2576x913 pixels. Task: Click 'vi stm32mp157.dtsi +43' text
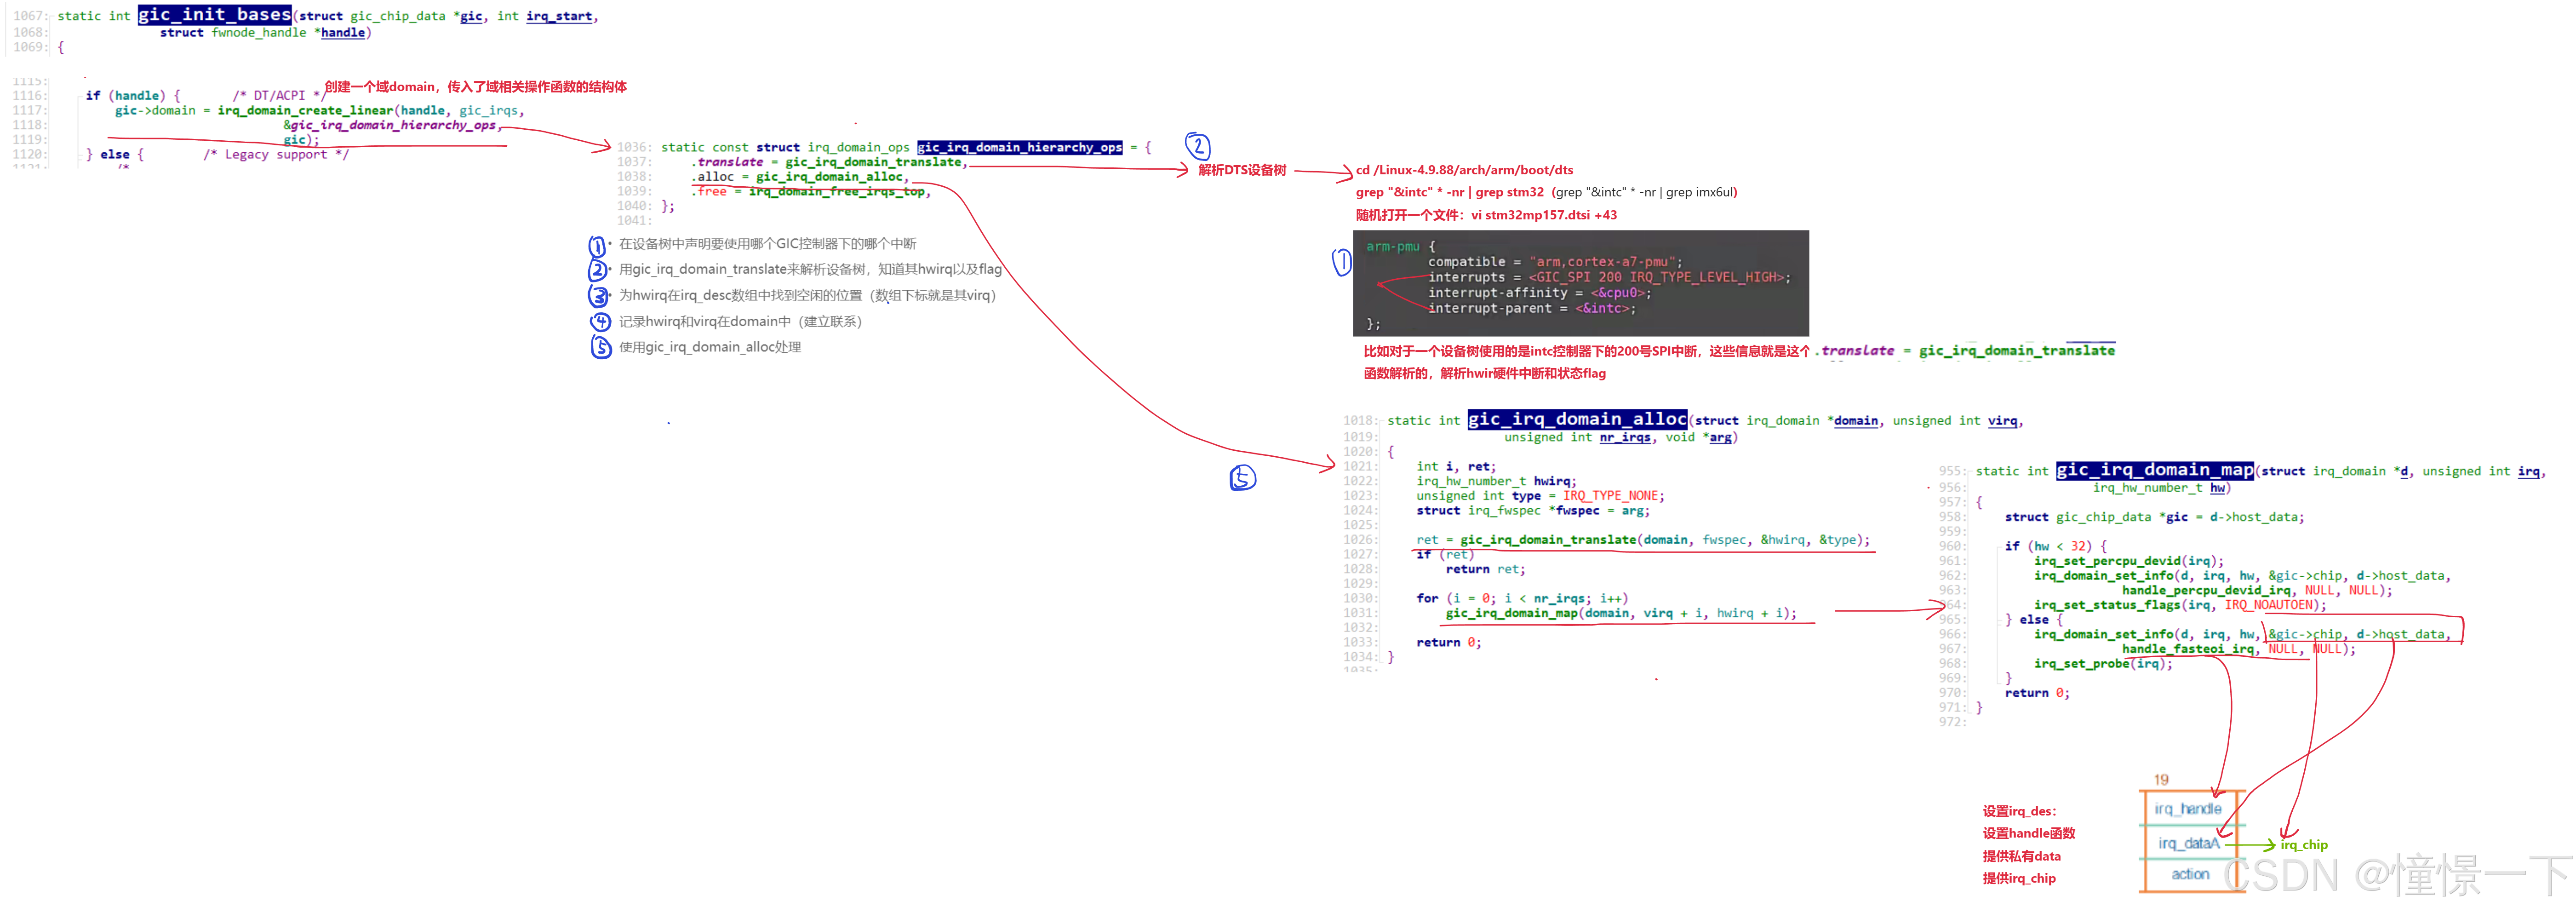[x=1543, y=215]
